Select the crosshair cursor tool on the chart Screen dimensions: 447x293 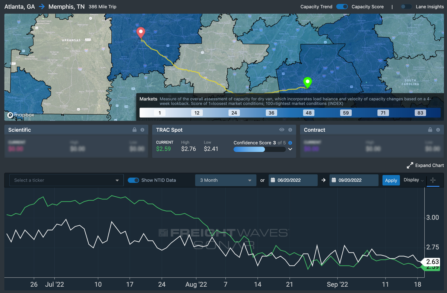(x=432, y=180)
